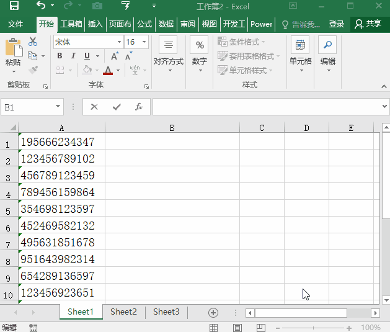Click the Cut scissors icon
Viewport: 390px width, 332px height.
[x=33, y=42]
